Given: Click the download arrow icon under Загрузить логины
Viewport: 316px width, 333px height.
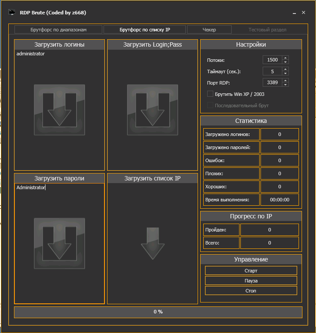Looking at the screenshot, I should click(x=59, y=110).
